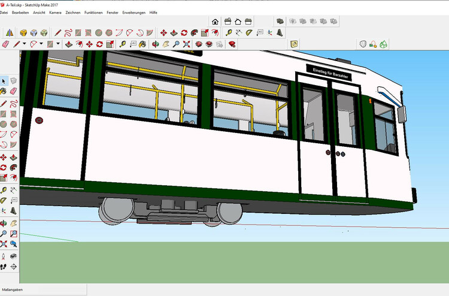Open the Bearbeiten menu

[x=20, y=13]
